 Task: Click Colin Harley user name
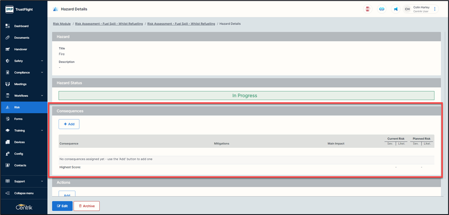click(x=421, y=7)
